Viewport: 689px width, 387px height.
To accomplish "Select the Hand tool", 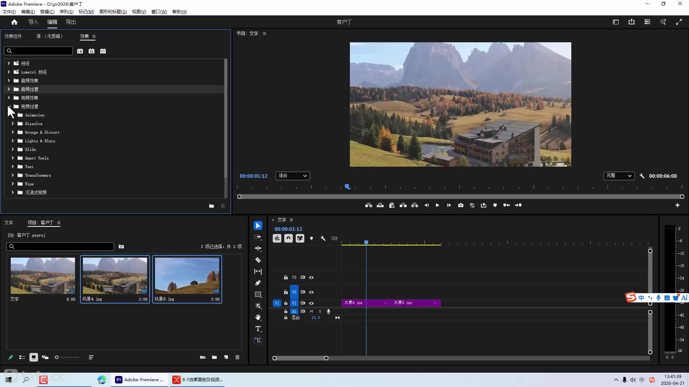I will point(258,317).
